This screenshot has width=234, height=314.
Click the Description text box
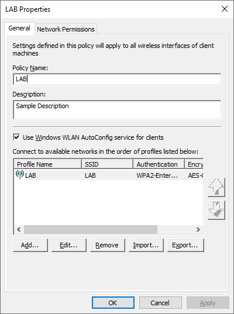click(x=117, y=110)
